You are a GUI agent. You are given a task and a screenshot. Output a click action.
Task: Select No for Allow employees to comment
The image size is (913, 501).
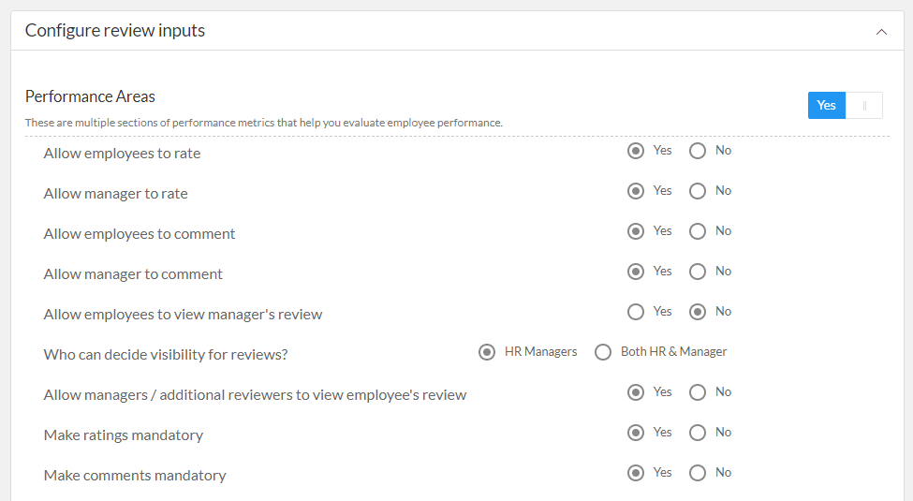point(697,231)
